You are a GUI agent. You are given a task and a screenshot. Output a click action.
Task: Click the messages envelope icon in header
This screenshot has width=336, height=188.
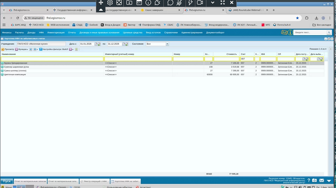[284, 32]
